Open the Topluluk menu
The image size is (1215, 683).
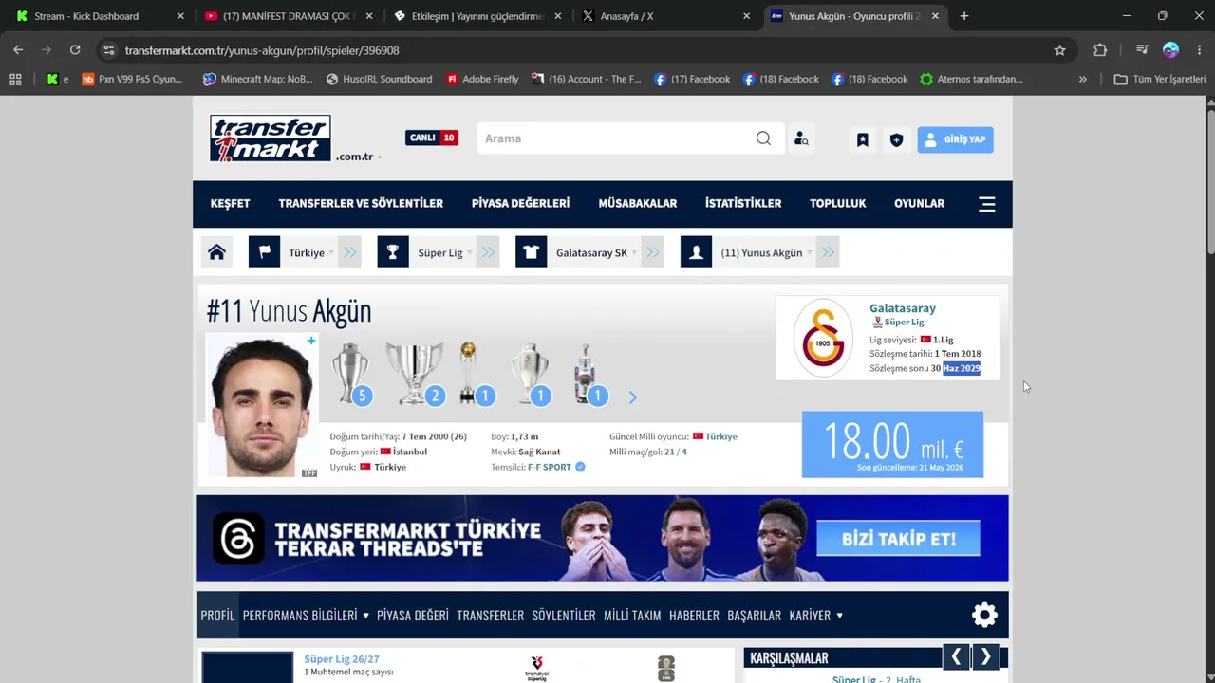[838, 204]
